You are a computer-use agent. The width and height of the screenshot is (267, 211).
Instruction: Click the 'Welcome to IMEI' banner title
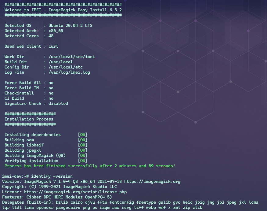63,10
